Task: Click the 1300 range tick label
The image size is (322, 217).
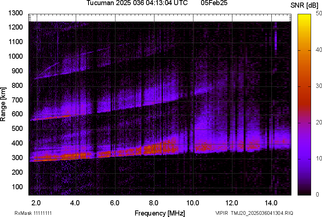Action: coord(16,13)
